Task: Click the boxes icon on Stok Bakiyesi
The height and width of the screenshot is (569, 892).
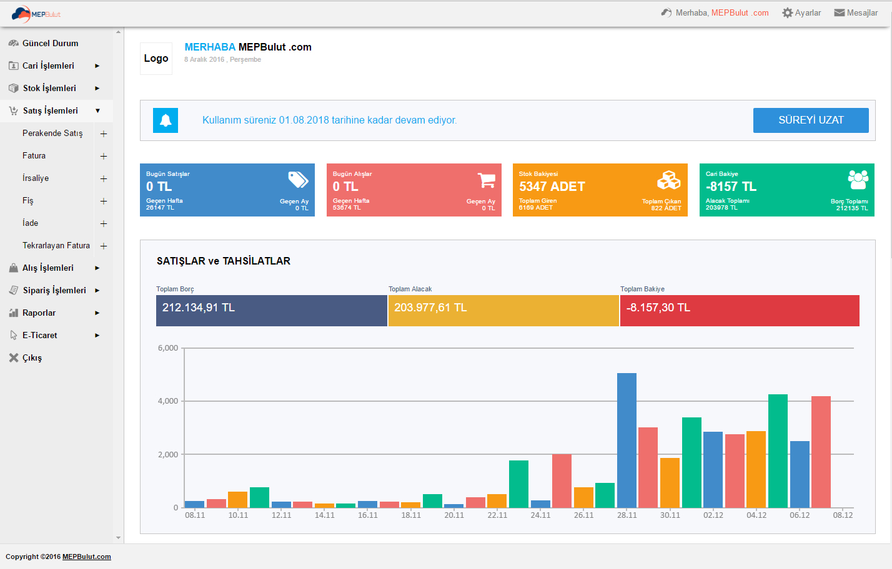Action: pyautogui.click(x=668, y=180)
